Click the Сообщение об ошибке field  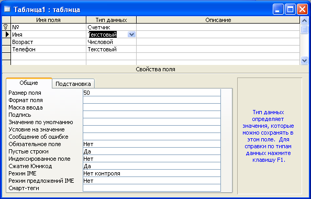point(152,137)
